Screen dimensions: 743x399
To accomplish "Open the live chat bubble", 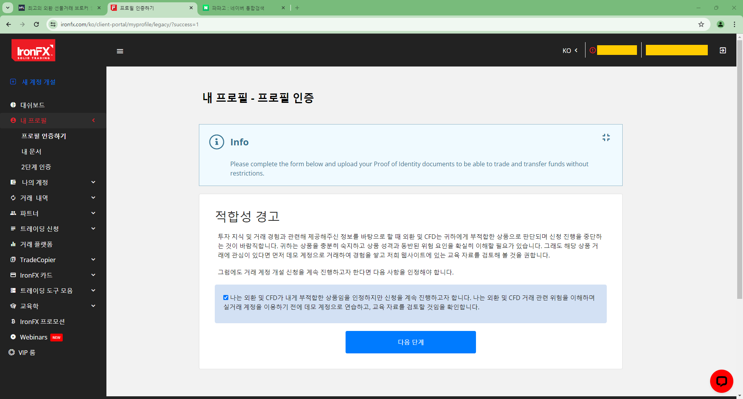I will point(721,381).
